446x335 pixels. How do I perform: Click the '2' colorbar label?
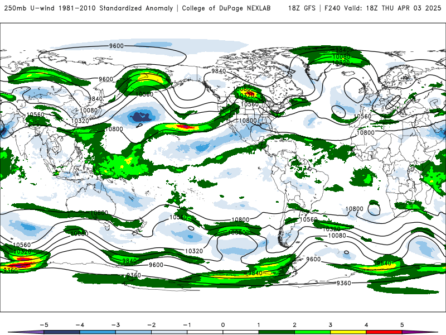(x=295, y=325)
